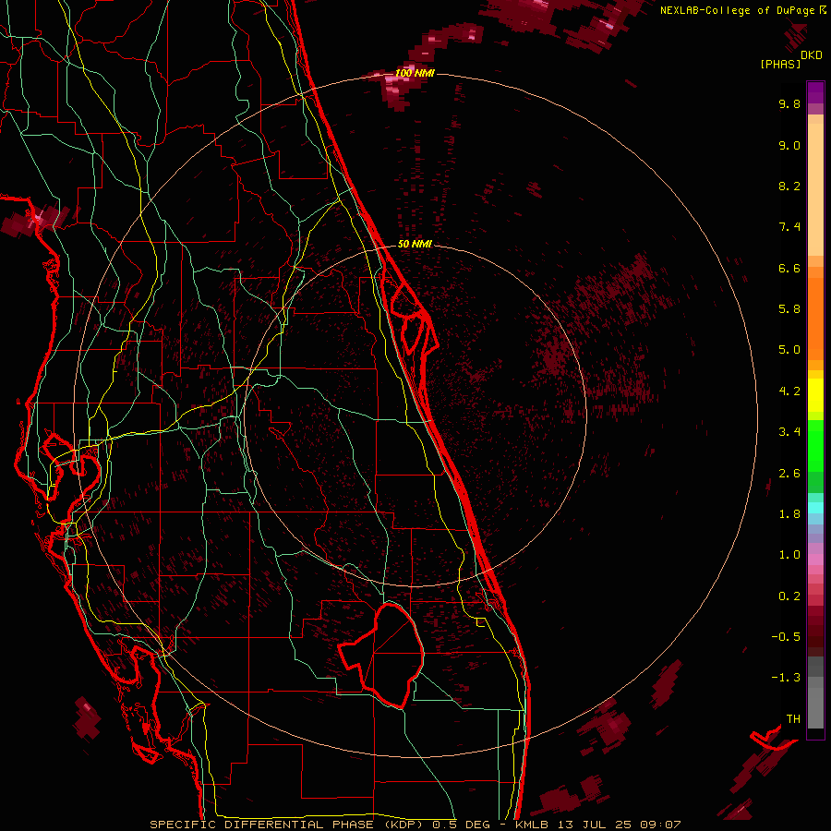Click the 09:07 timestamp

(x=660, y=825)
